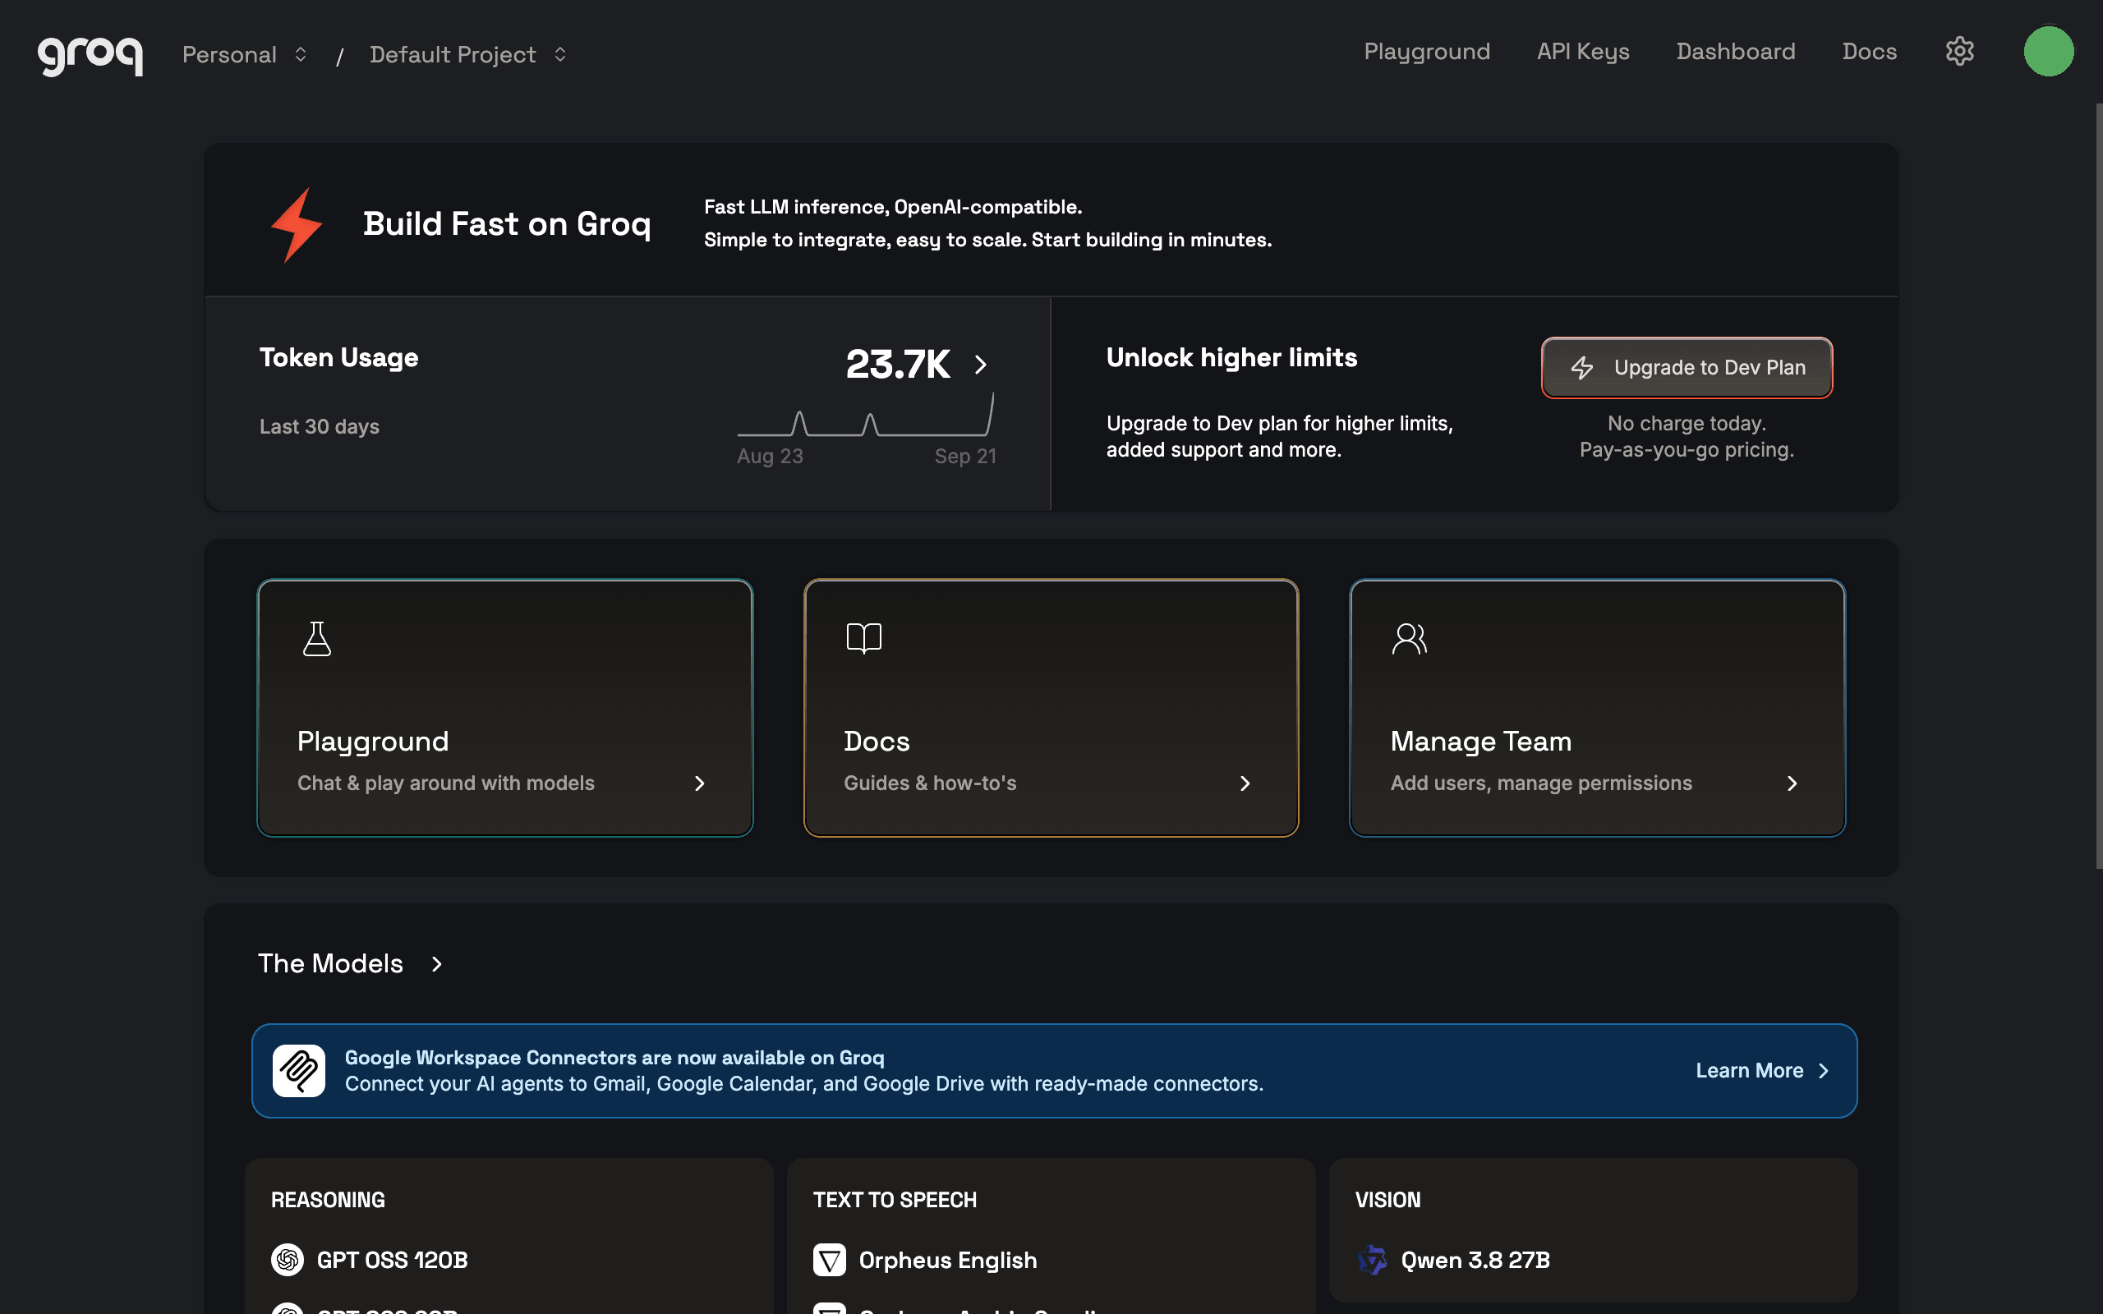The image size is (2103, 1314).
Task: Open Dashboard in the top navigation
Action: 1736,51
